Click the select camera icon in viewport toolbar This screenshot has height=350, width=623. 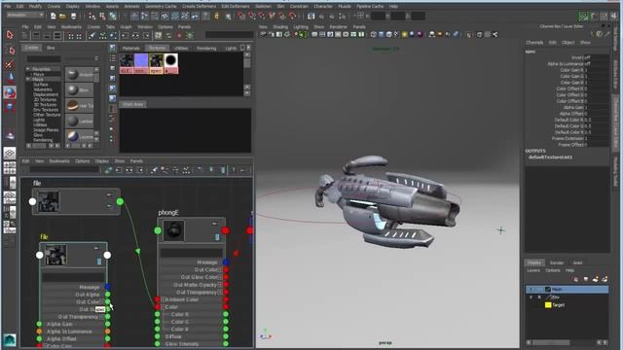pos(264,35)
